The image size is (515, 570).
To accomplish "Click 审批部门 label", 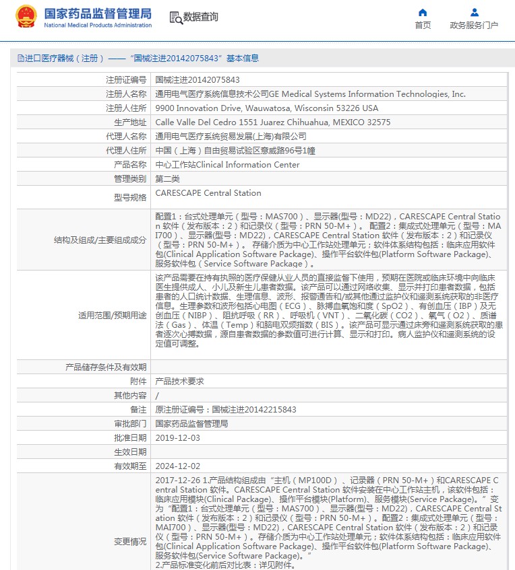I will [x=130, y=424].
